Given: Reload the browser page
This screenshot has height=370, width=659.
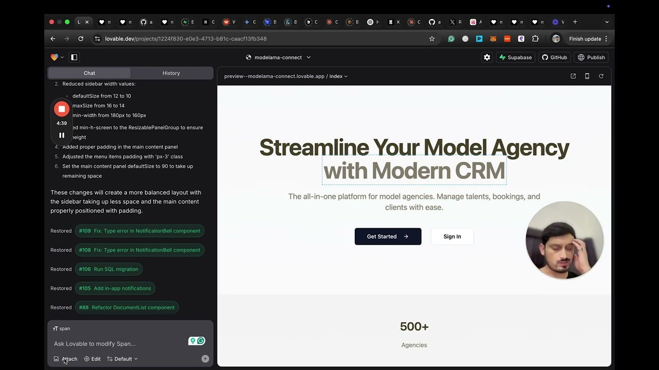Looking at the screenshot, I should pos(80,39).
